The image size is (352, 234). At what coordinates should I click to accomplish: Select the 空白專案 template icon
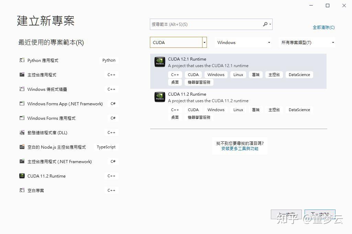22,190
